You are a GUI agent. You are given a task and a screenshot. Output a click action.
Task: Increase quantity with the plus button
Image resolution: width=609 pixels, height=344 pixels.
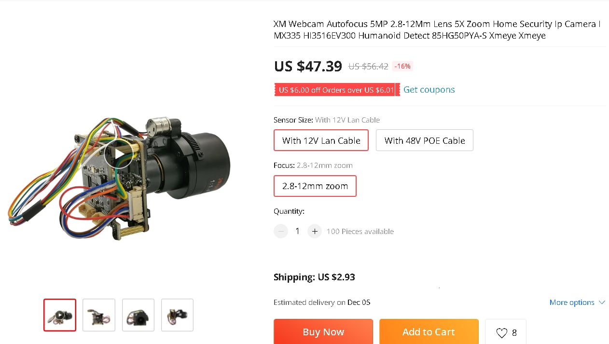tap(315, 232)
